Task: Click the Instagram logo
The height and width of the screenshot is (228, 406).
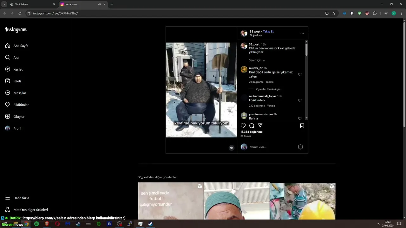Action: (16, 30)
